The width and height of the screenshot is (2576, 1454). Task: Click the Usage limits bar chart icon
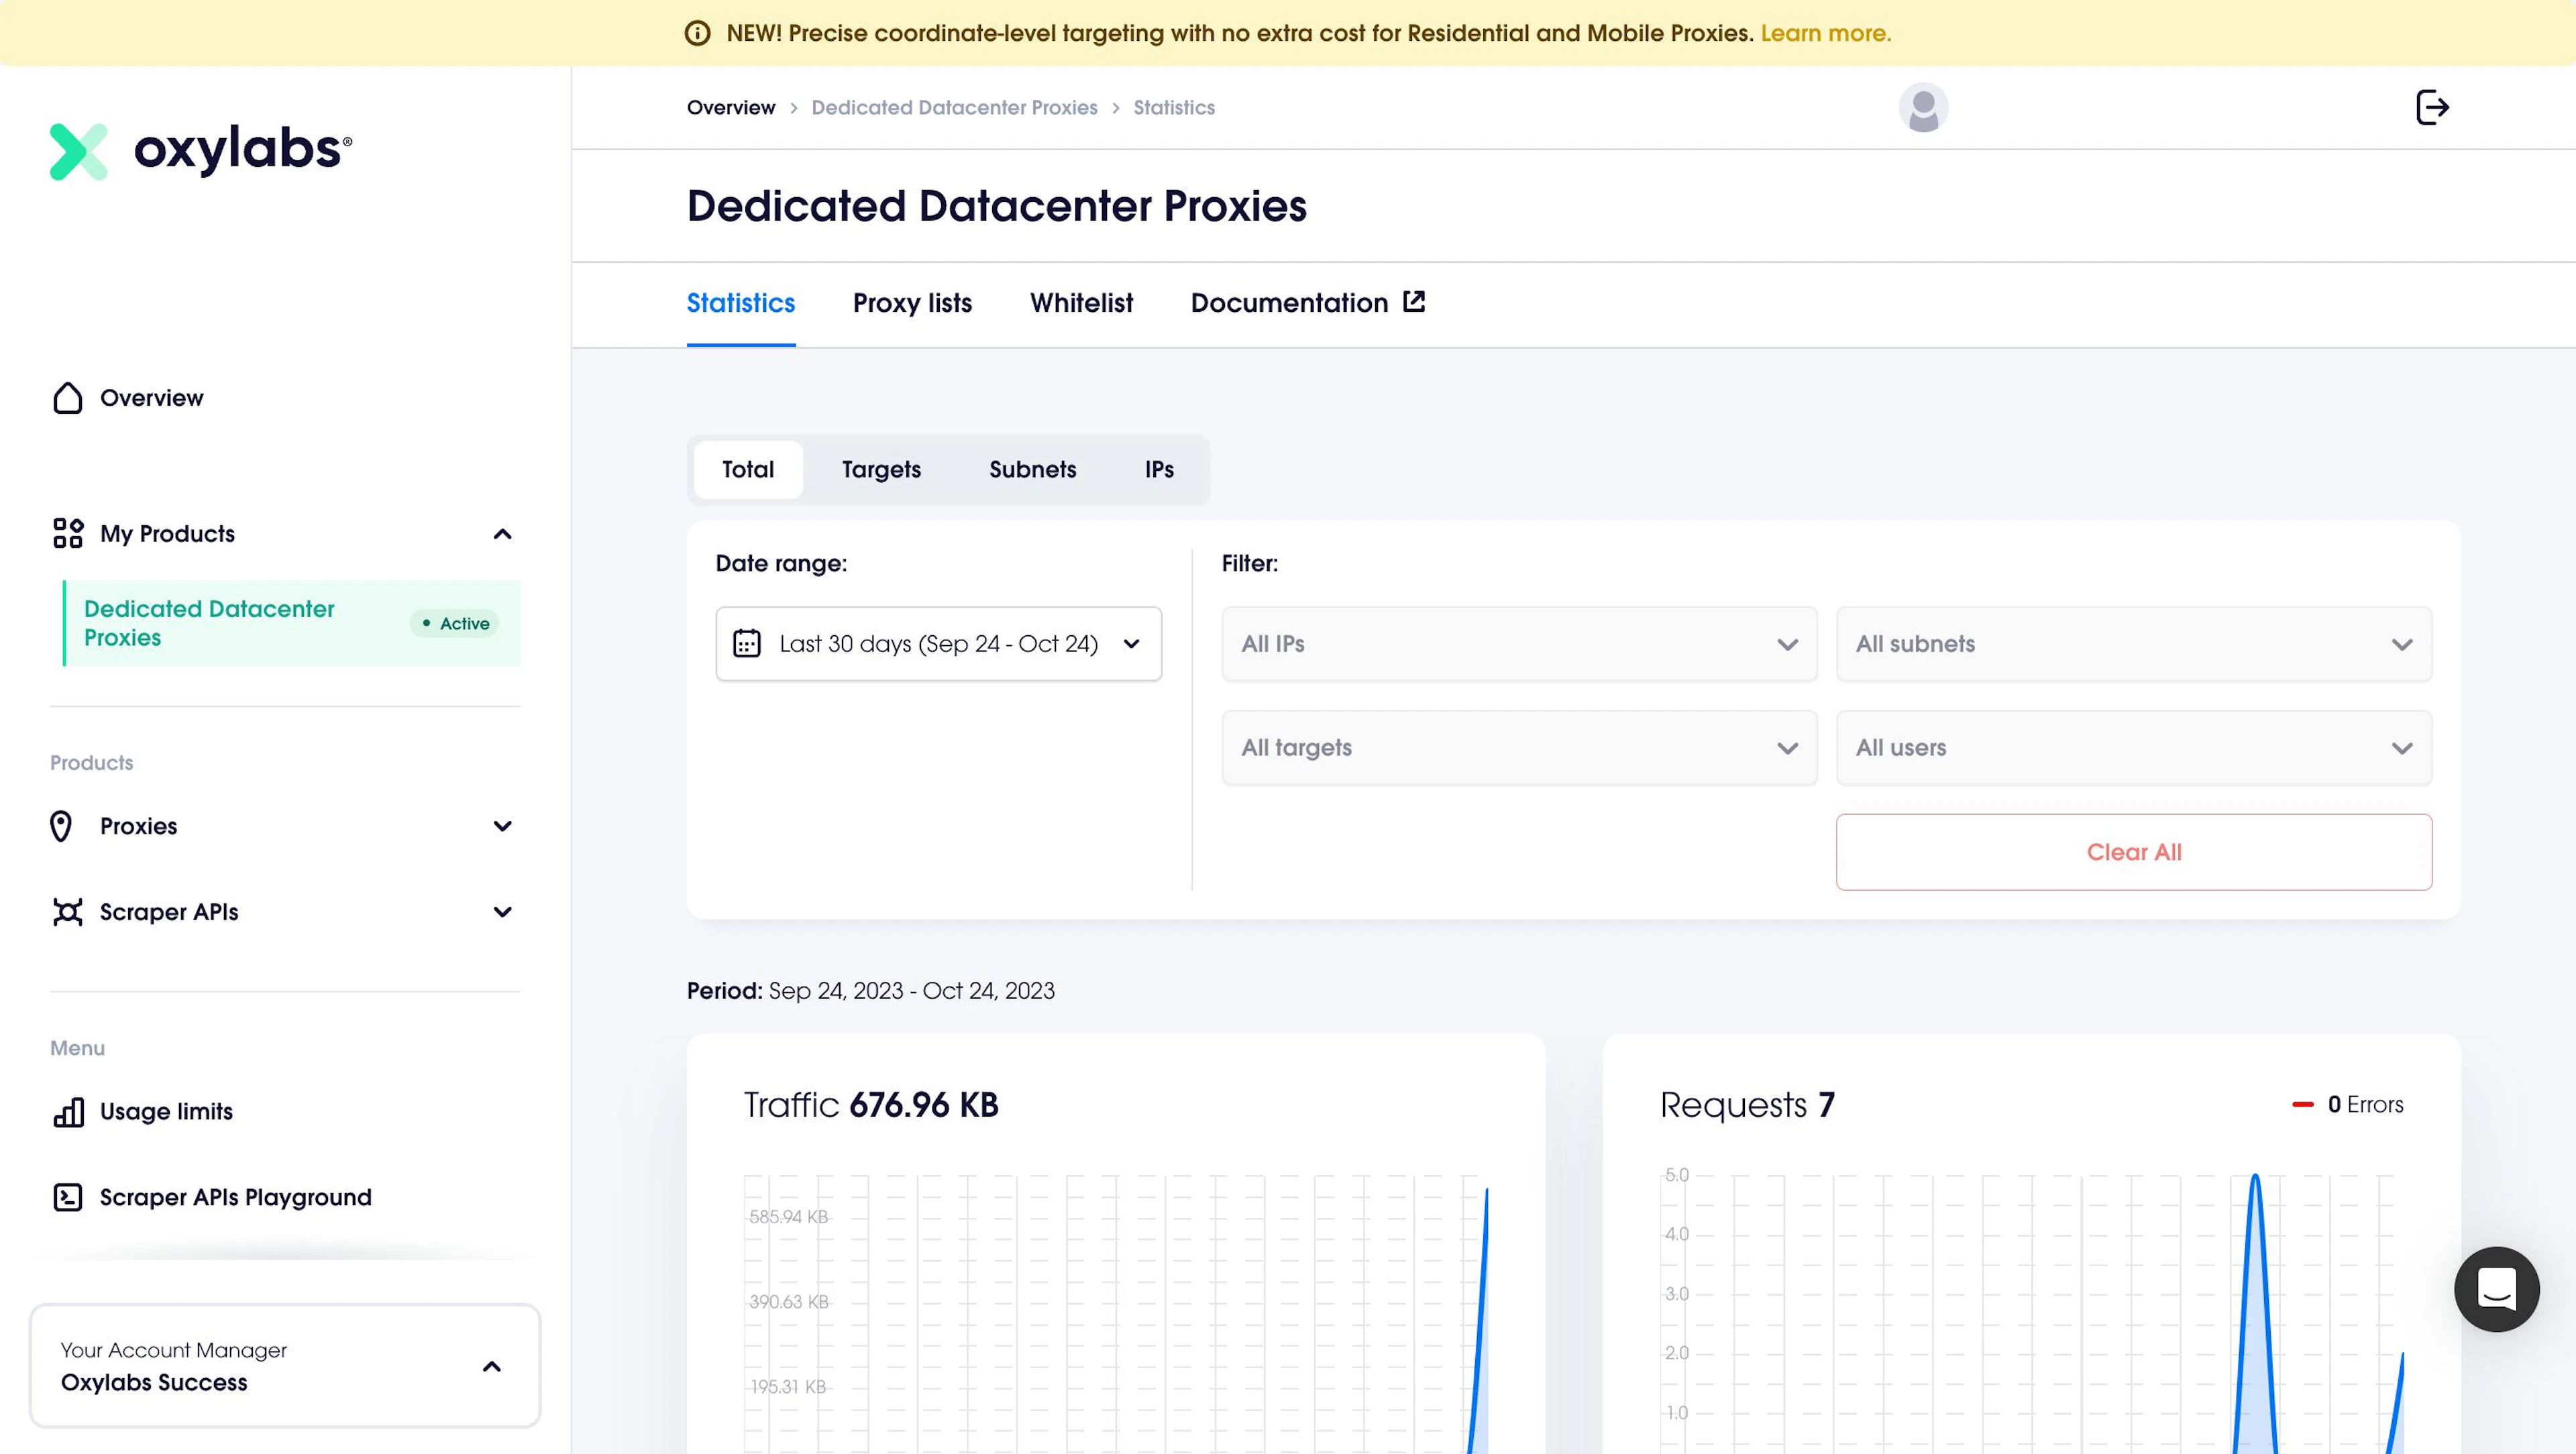67,1112
